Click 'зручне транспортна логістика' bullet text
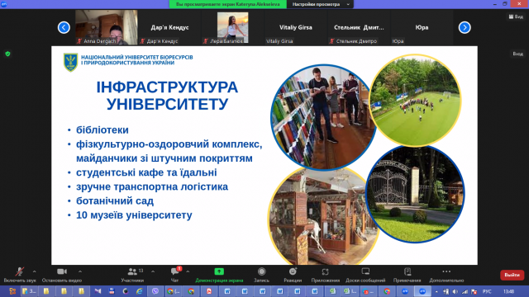The width and height of the screenshot is (529, 297). click(152, 187)
